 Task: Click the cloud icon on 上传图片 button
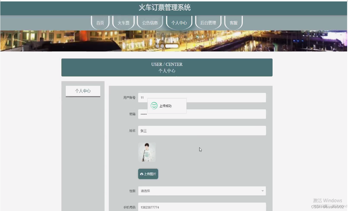tap(142, 174)
